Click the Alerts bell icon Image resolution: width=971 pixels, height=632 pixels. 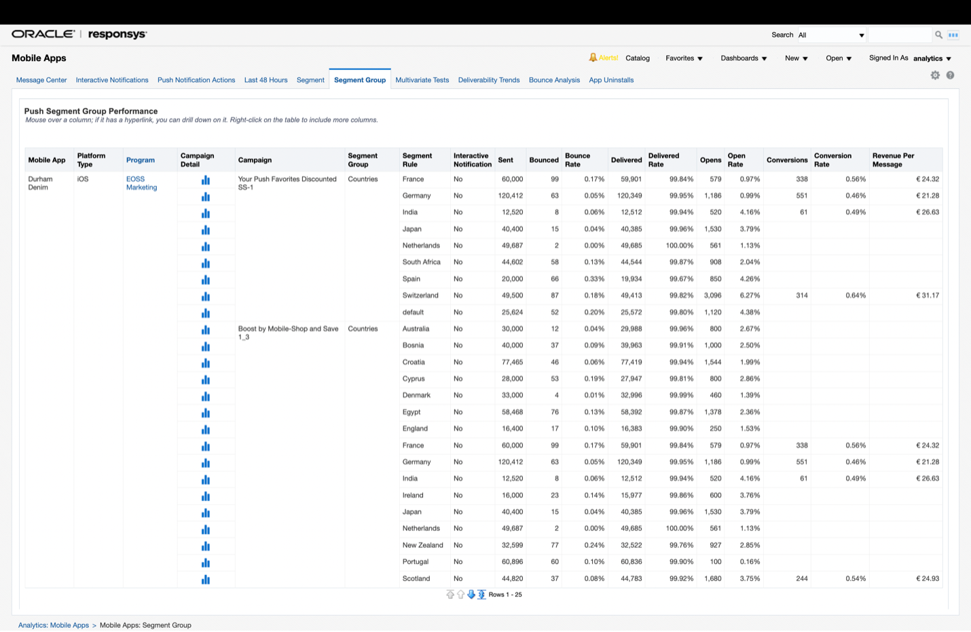[593, 58]
